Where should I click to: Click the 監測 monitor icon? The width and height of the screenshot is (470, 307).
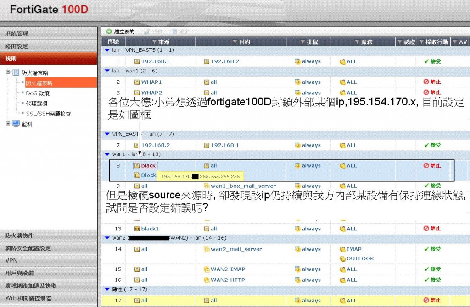16,123
